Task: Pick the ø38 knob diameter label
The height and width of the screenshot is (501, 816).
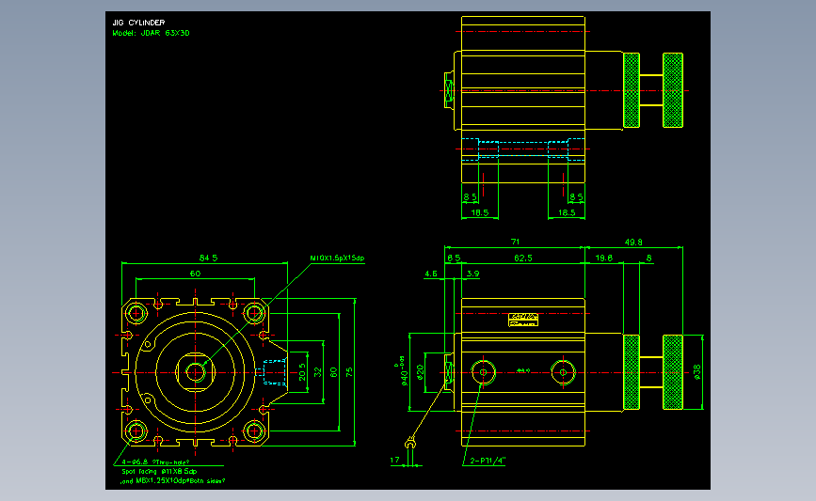Action: coord(697,372)
